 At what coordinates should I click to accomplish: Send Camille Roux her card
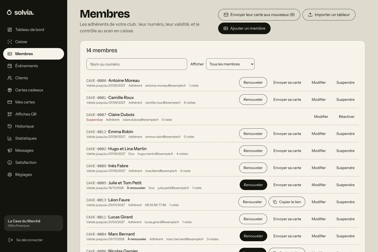(287, 99)
